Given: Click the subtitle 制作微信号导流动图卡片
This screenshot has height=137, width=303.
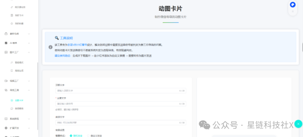Looking at the screenshot, I should coord(170,17).
